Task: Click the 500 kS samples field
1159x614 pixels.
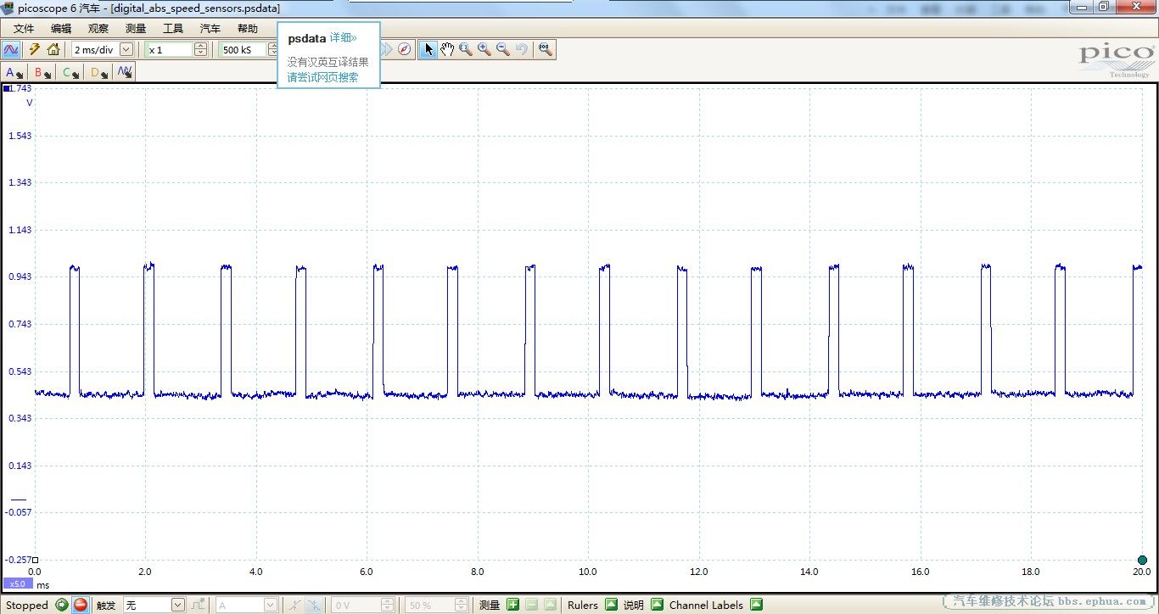Action: point(243,49)
